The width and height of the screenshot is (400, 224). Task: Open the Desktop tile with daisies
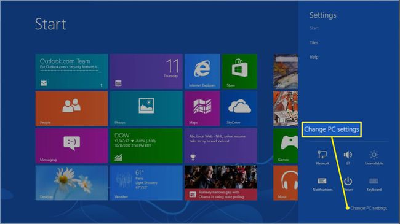[71, 183]
